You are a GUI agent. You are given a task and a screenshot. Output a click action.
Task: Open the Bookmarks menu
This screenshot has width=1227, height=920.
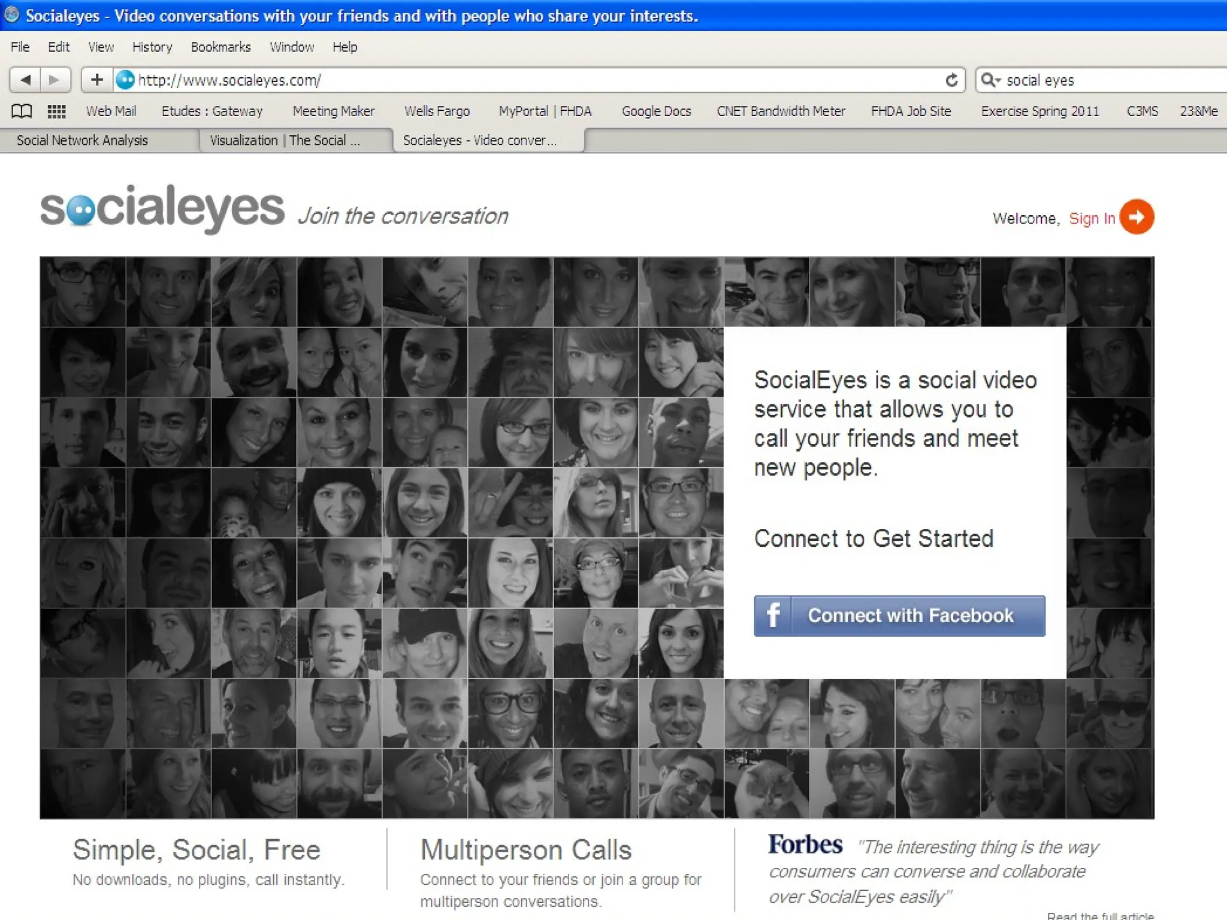[x=220, y=47]
